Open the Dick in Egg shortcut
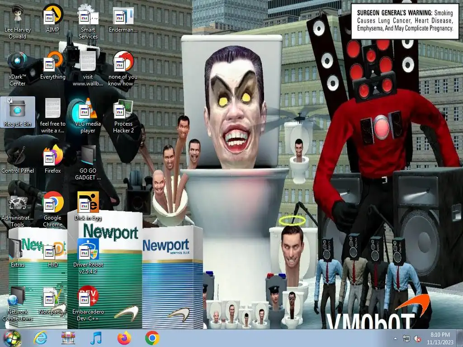Screen dimensions: 463x347 click(88, 206)
